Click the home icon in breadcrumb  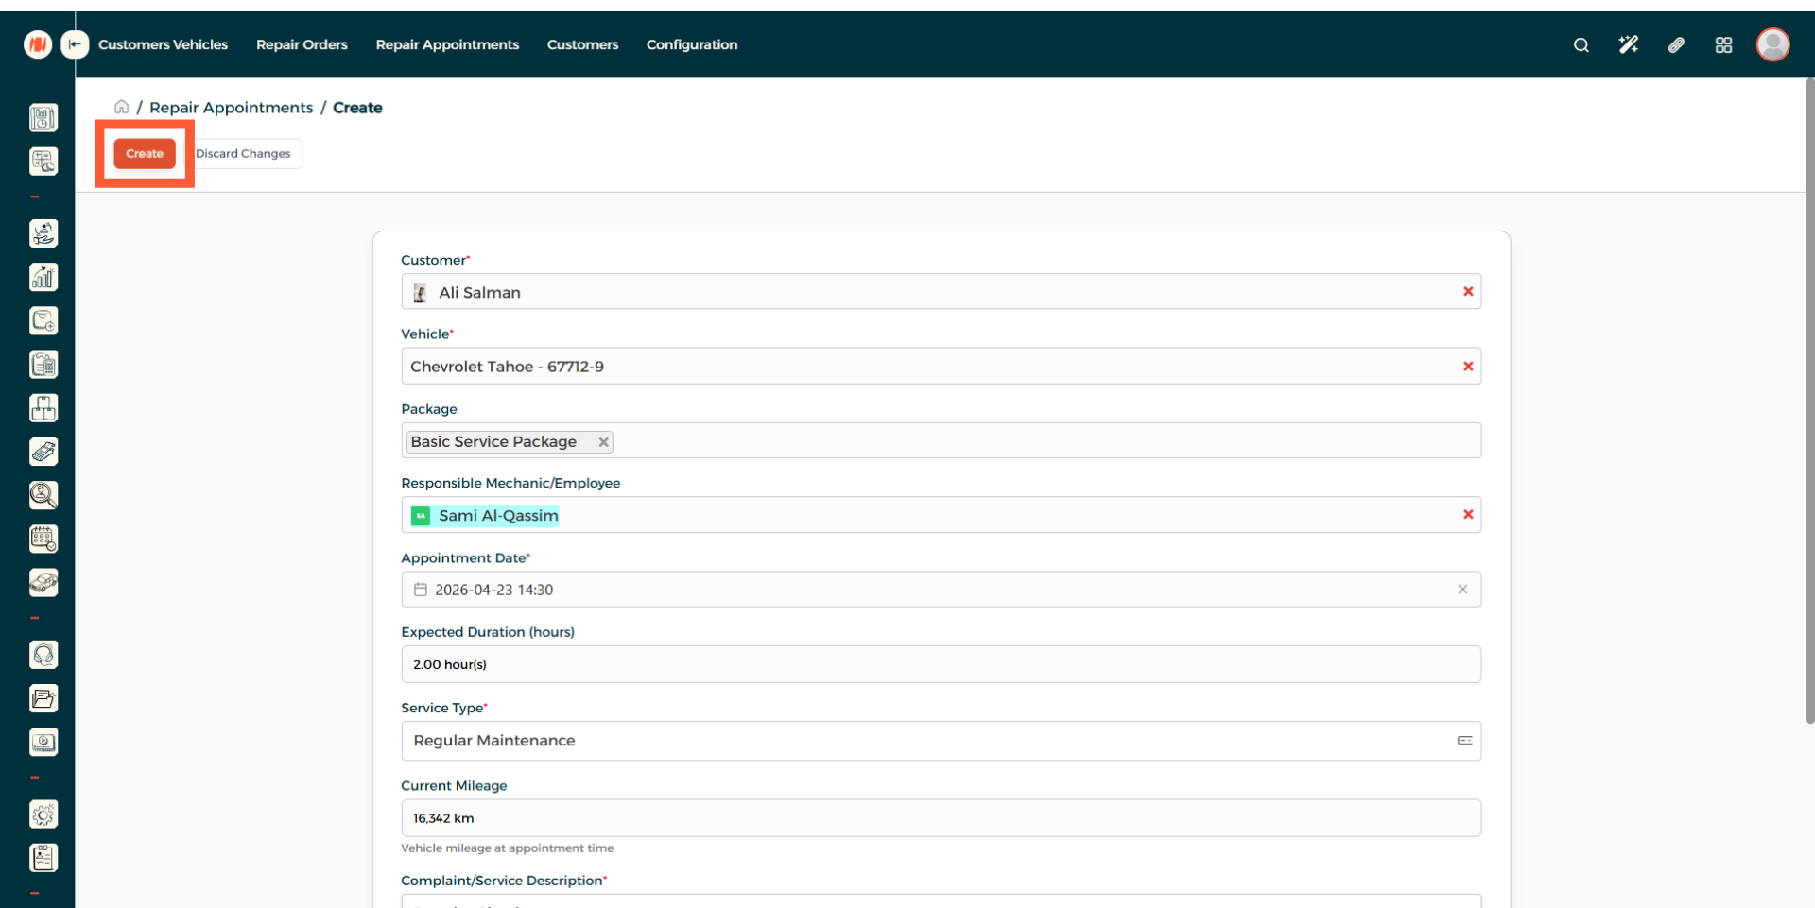coord(121,108)
